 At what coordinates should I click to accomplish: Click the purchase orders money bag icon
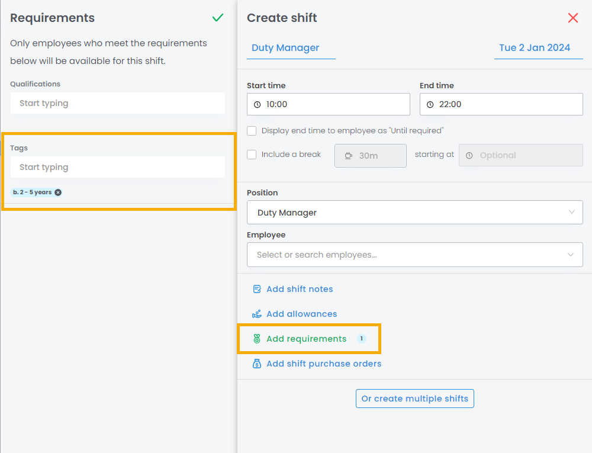257,364
